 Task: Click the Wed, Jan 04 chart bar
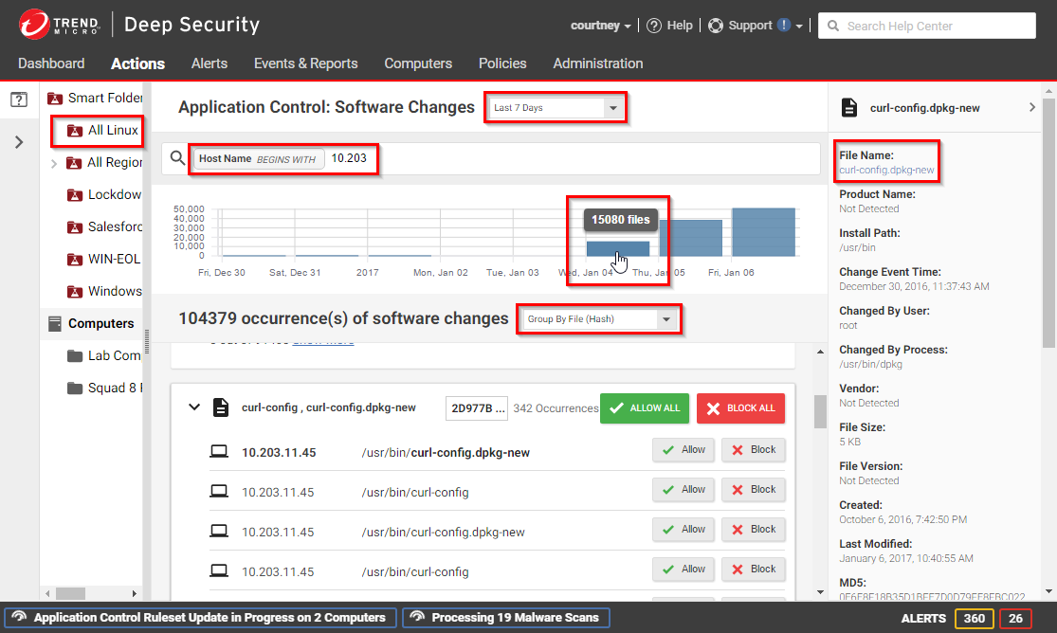[x=617, y=248]
